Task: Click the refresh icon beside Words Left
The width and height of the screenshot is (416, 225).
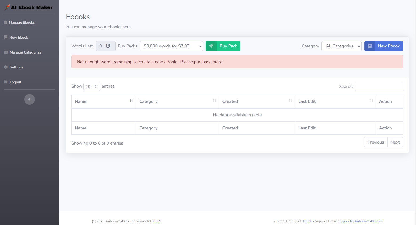Action: pyautogui.click(x=108, y=46)
